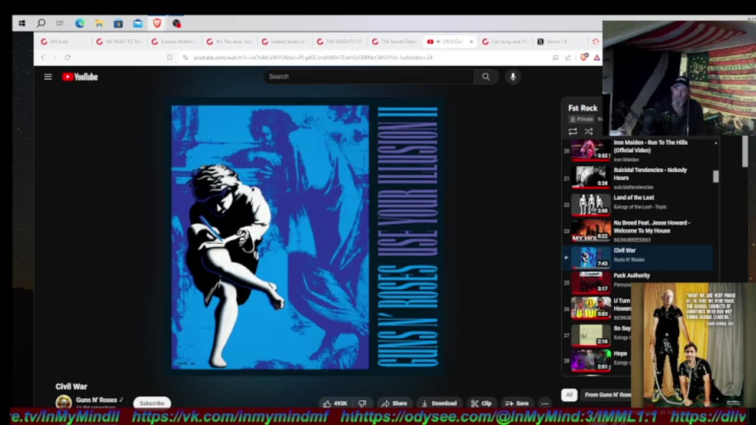Switch to THE KNIGHTS OF tab
756x425 pixels.
tap(340, 41)
